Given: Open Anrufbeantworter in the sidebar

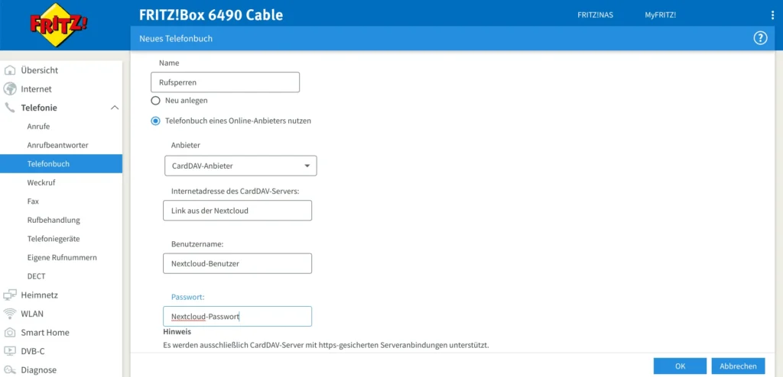Looking at the screenshot, I should click(57, 145).
